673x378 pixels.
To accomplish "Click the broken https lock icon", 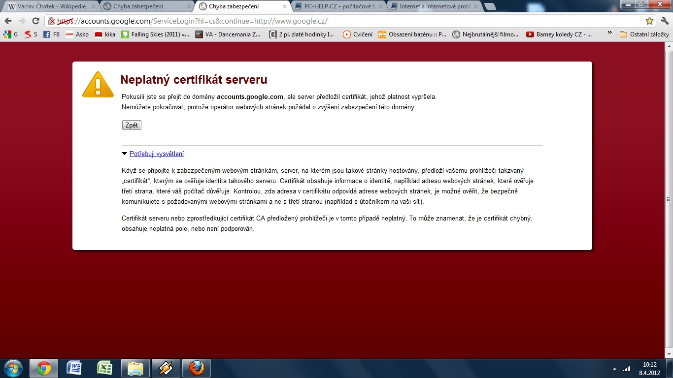I will (52, 21).
